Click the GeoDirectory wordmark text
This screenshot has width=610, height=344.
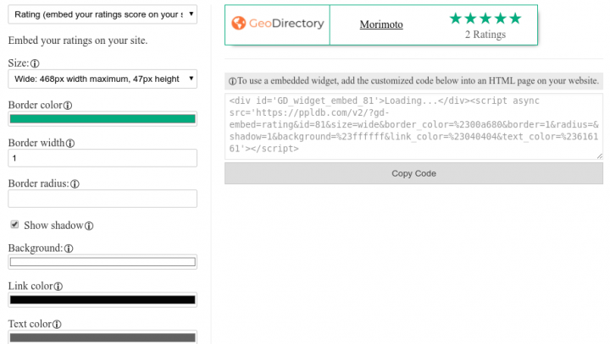(x=286, y=24)
